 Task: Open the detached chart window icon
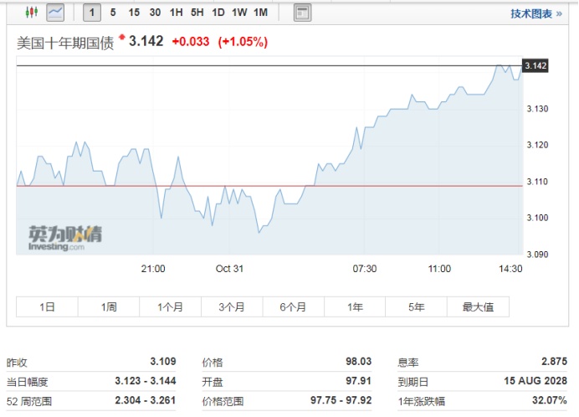[x=302, y=13]
